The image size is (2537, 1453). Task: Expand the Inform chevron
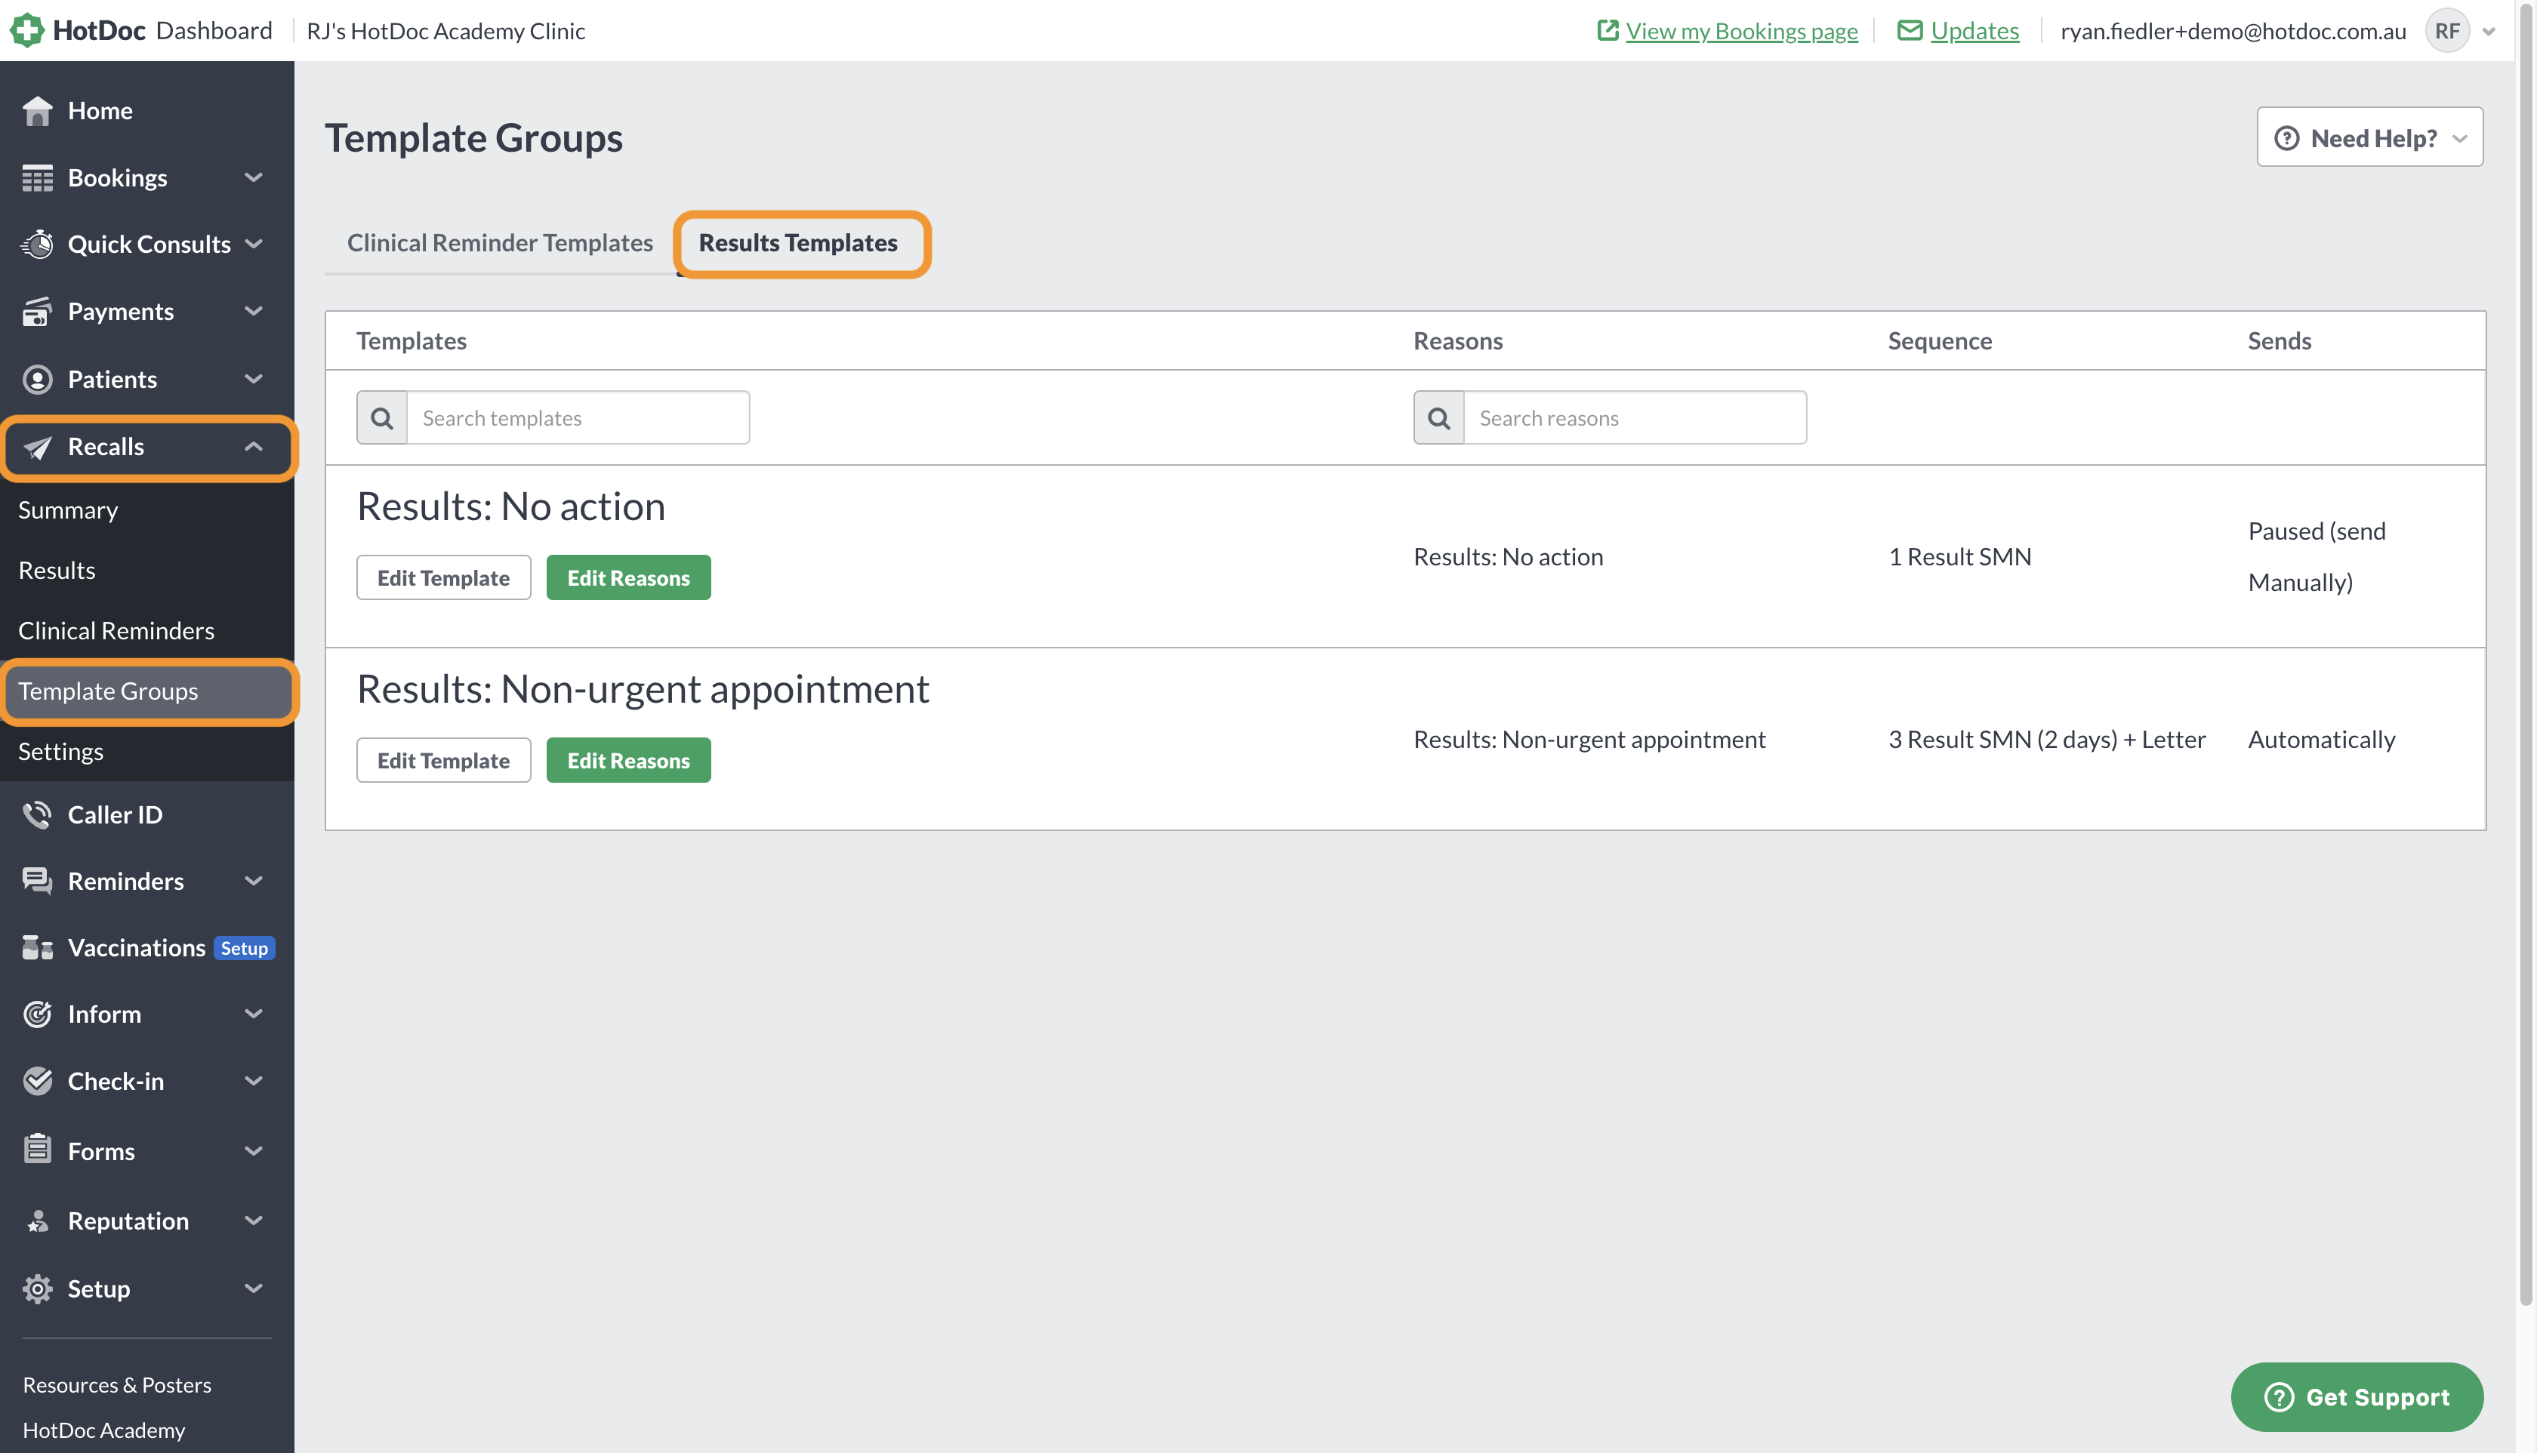[x=254, y=1014]
